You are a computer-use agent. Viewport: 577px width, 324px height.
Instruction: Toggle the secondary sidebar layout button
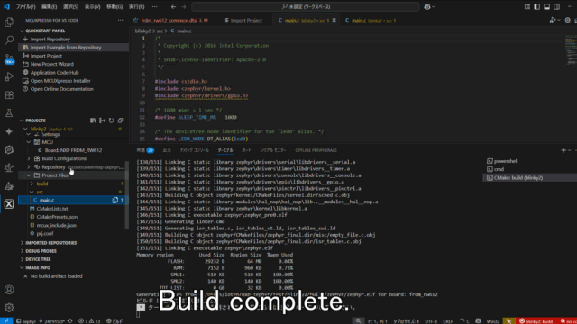(x=557, y=6)
